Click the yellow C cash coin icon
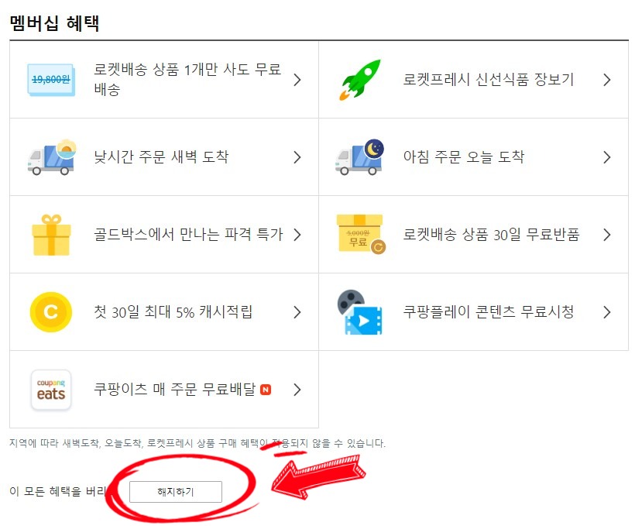The width and height of the screenshot is (635, 526). point(51,312)
